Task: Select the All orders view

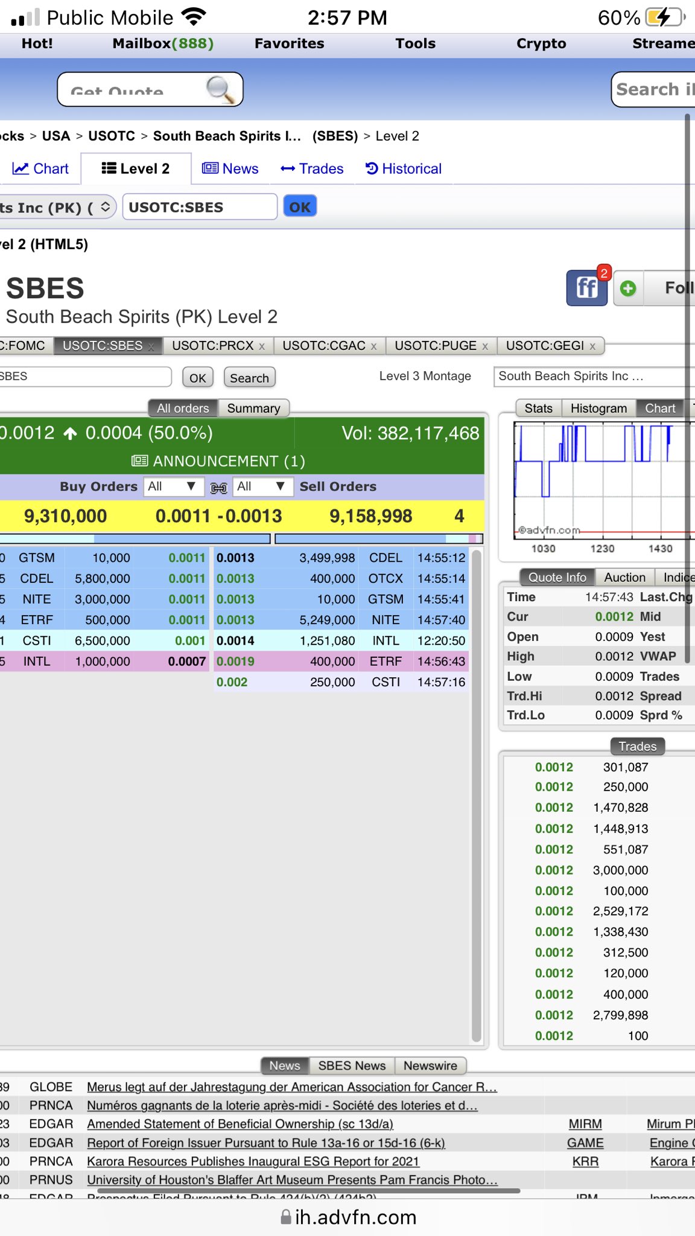Action: 183,408
